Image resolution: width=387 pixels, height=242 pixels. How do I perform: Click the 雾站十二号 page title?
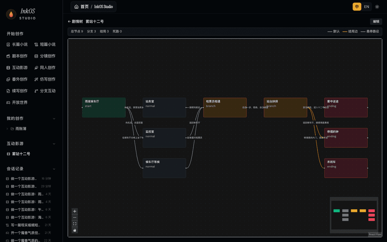click(95, 22)
